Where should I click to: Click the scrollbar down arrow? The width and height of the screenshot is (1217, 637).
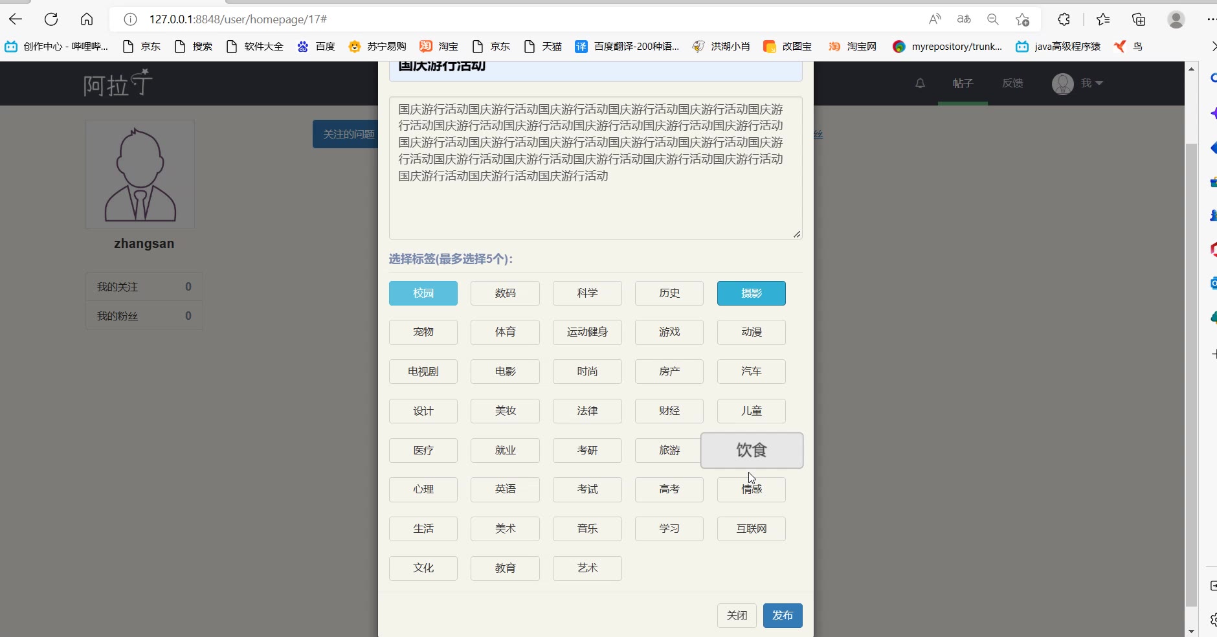click(x=1191, y=631)
